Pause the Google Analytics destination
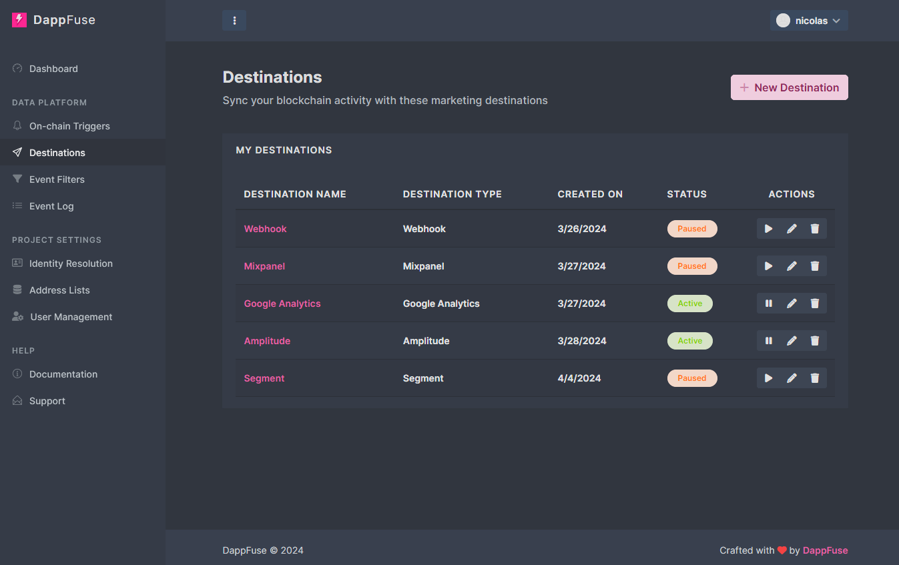Viewport: 899px width, 565px height. (769, 304)
